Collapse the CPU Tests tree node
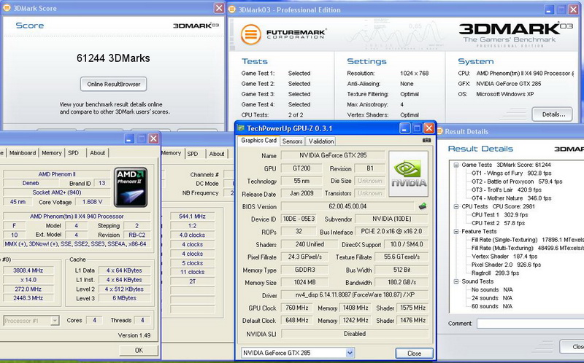The width and height of the screenshot is (584, 363). click(x=456, y=206)
